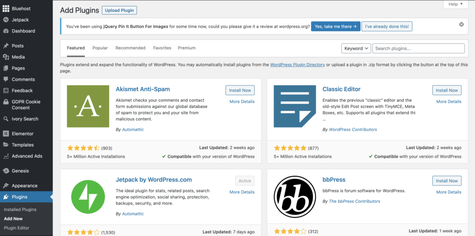Image resolution: width=475 pixels, height=236 pixels.
Task: Open More Details for Jetpack
Action: (x=242, y=192)
